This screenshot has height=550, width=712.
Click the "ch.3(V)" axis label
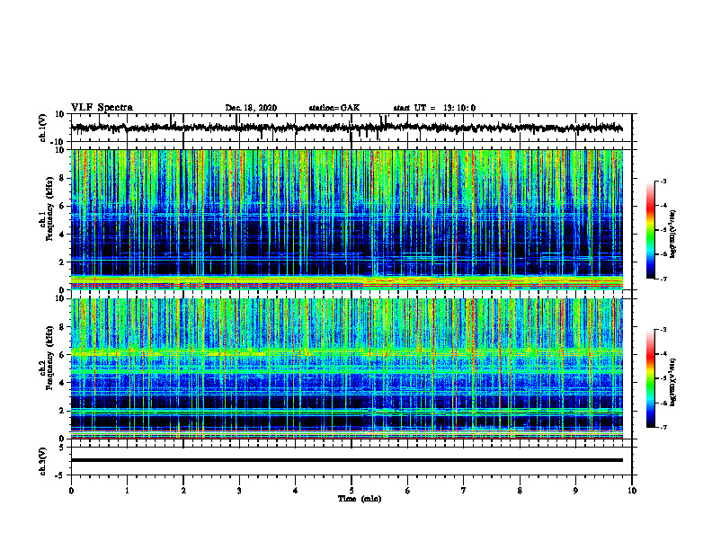43,461
